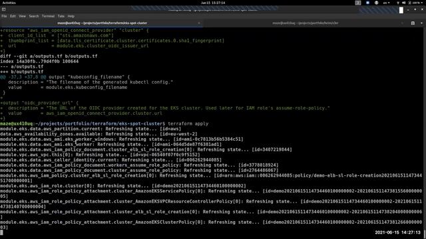This screenshot has width=426, height=239.
Task: Open the Edit menu
Action: (13, 16)
